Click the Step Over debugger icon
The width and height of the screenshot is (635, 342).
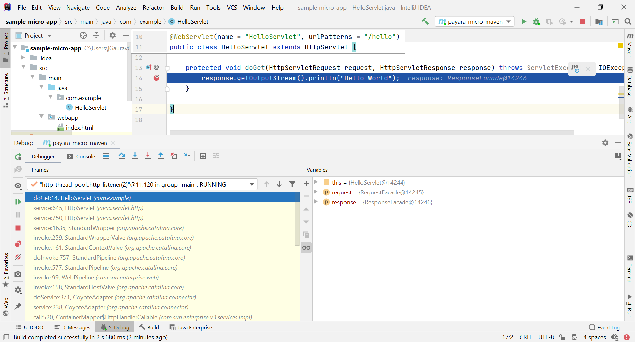tap(122, 155)
